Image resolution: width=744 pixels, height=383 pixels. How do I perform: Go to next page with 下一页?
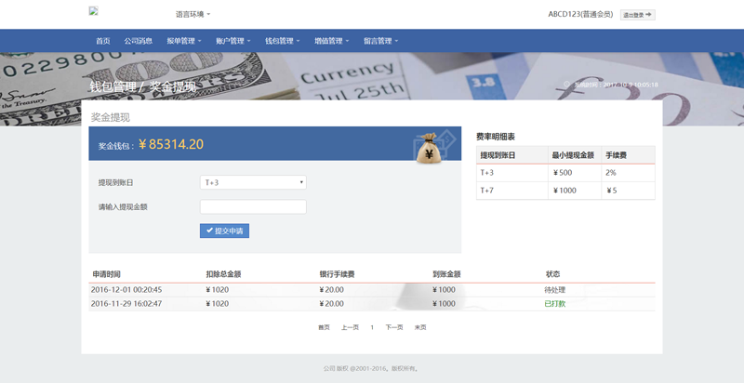(x=393, y=327)
